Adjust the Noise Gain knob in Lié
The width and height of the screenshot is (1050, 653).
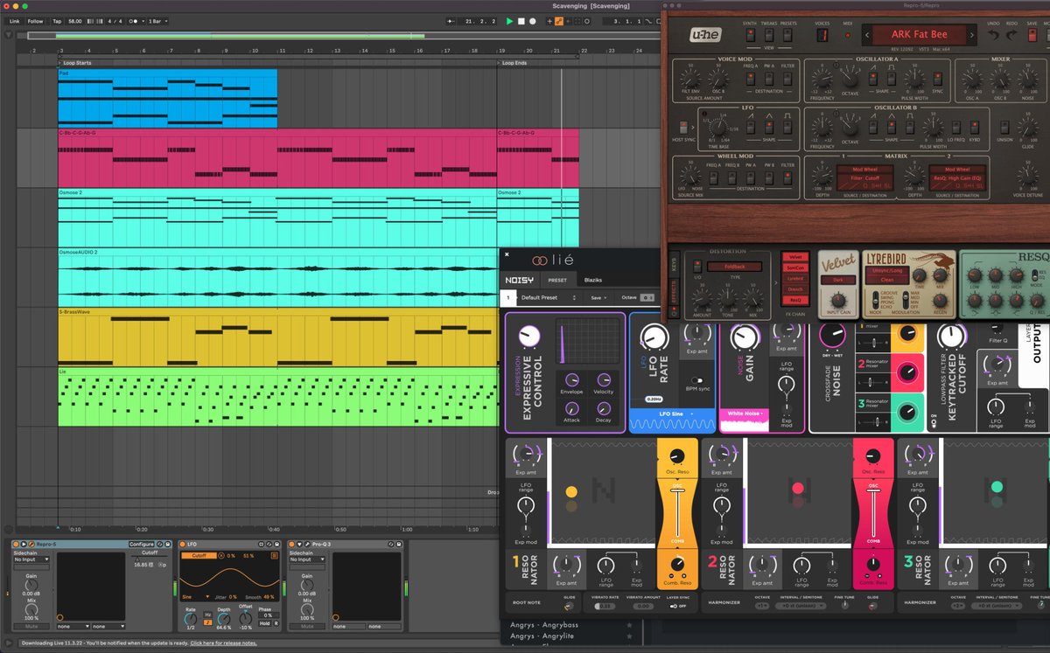coord(745,337)
